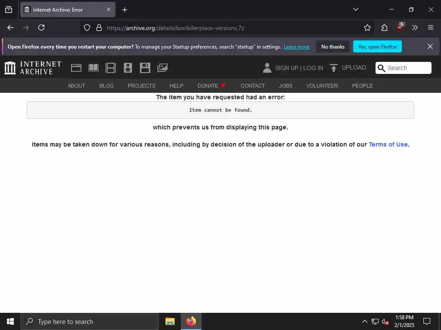Click the SIGN UP link
This screenshot has width=441, height=330.
coord(286,68)
